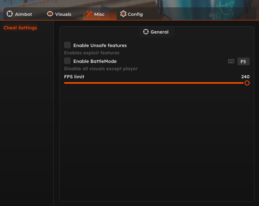
Task: Click the gear icon on Config tab
Action: pyautogui.click(x=123, y=14)
